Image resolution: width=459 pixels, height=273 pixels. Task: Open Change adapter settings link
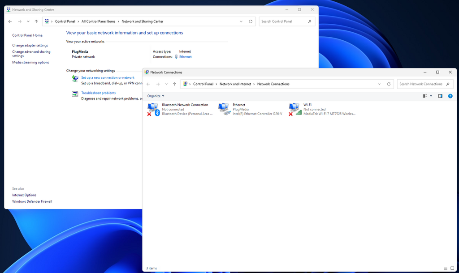click(30, 45)
